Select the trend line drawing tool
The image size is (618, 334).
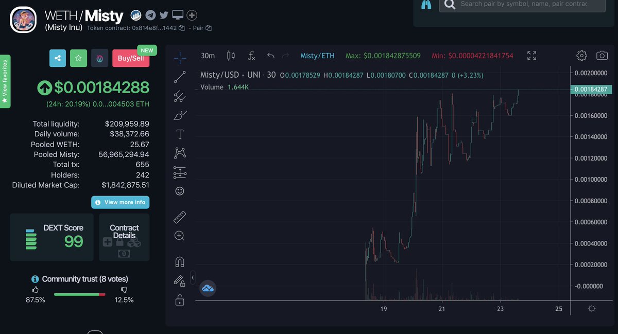(x=180, y=77)
